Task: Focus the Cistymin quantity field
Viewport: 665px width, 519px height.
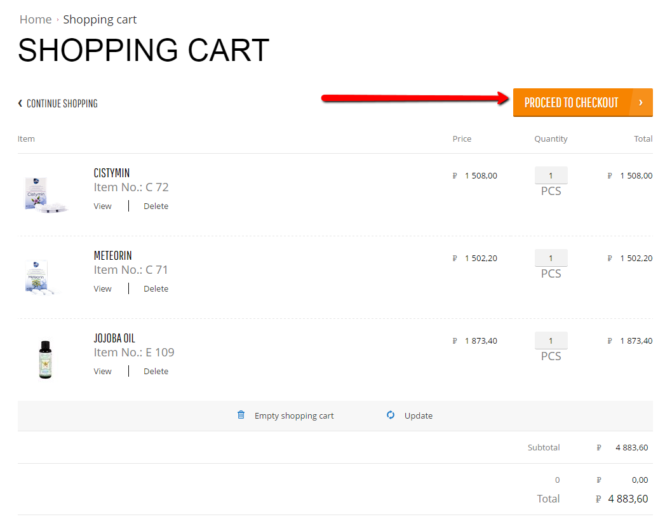Action: click(551, 175)
